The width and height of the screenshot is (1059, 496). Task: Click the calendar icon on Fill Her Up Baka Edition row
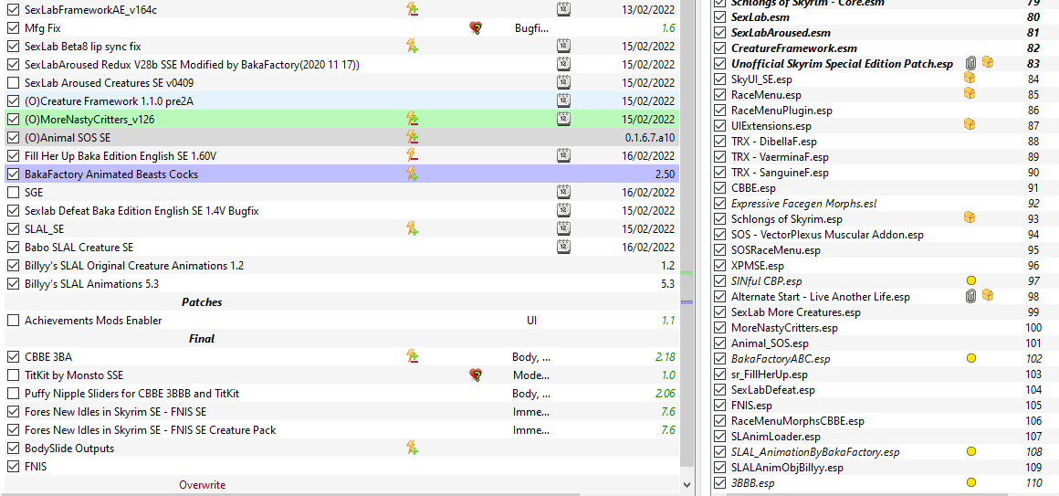tap(563, 155)
